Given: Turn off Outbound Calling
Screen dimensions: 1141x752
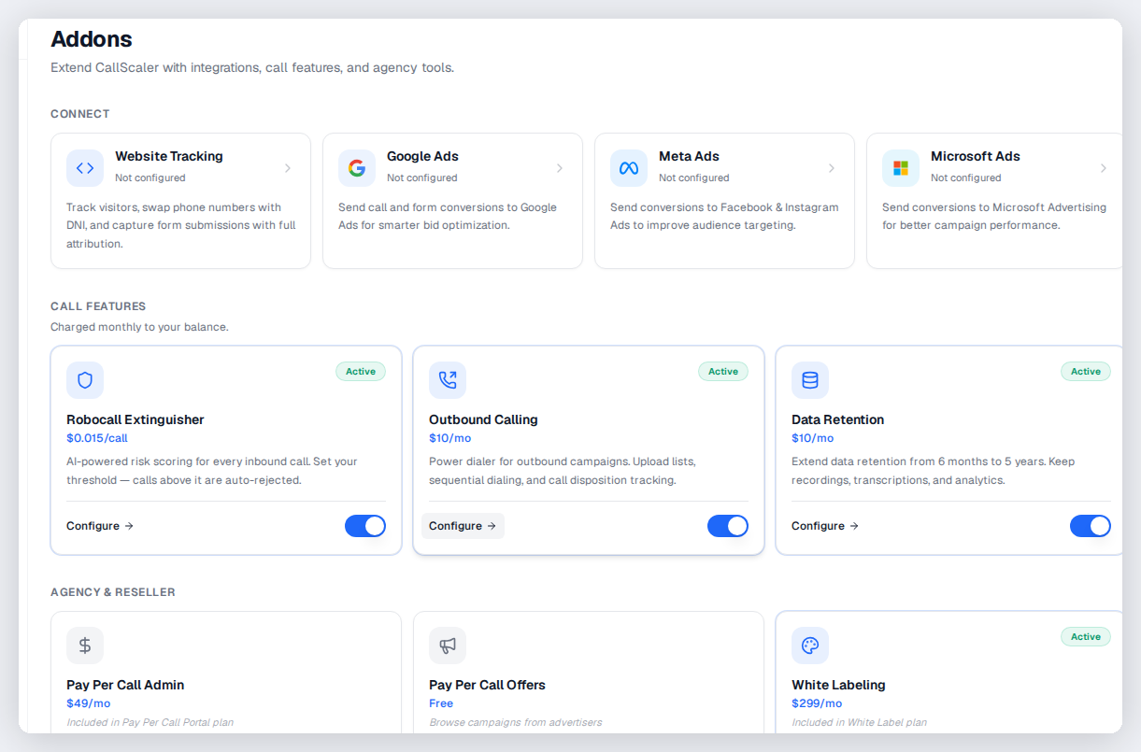Looking at the screenshot, I should (728, 526).
